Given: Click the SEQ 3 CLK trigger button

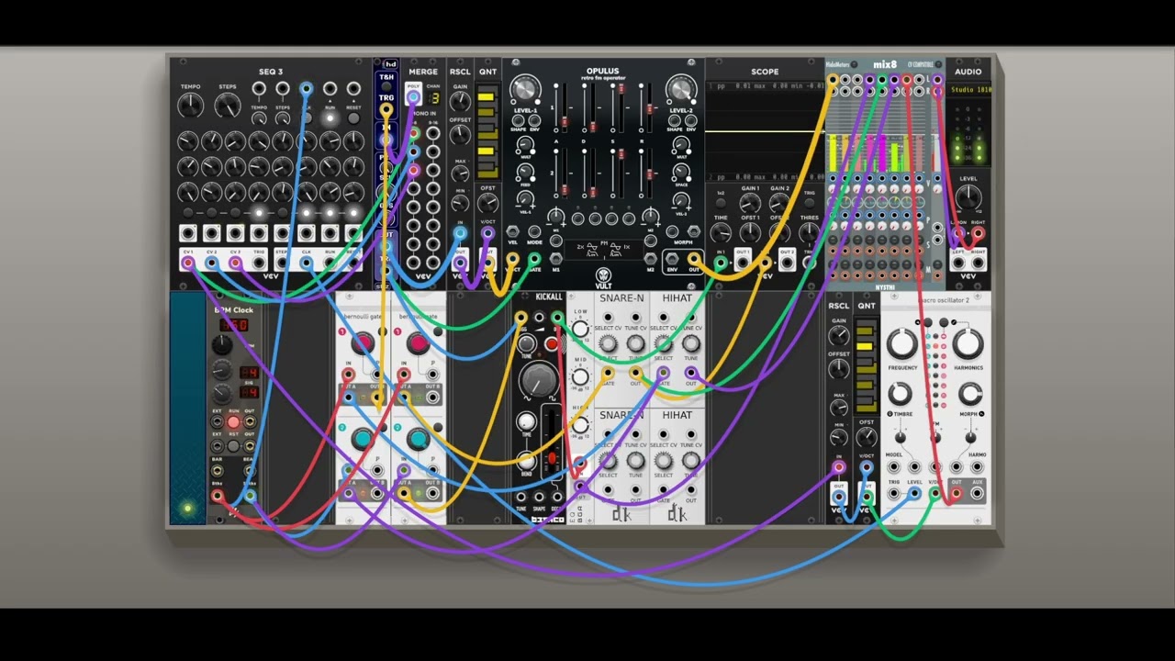Looking at the screenshot, I should click(306, 118).
